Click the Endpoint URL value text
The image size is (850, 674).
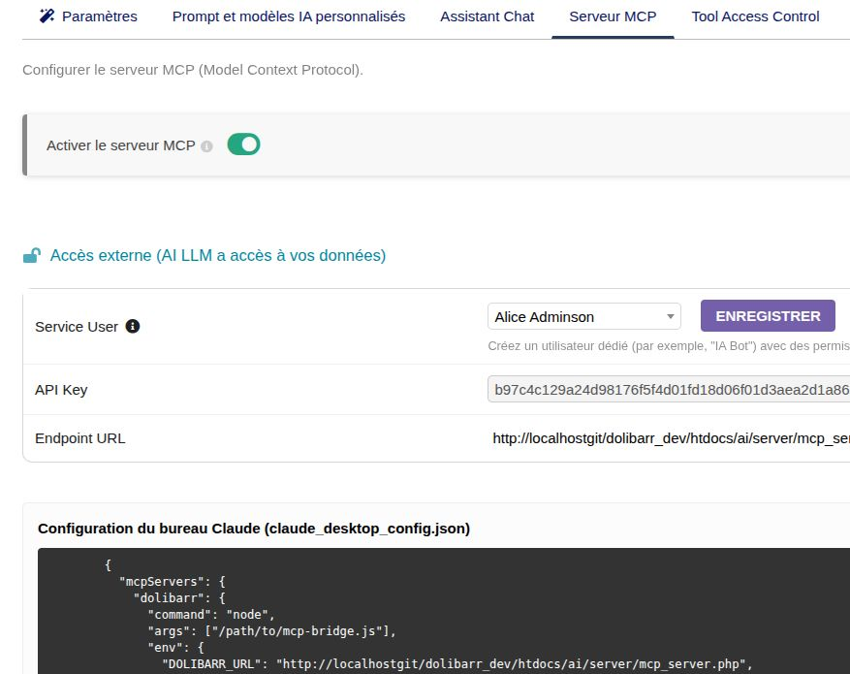(671, 438)
